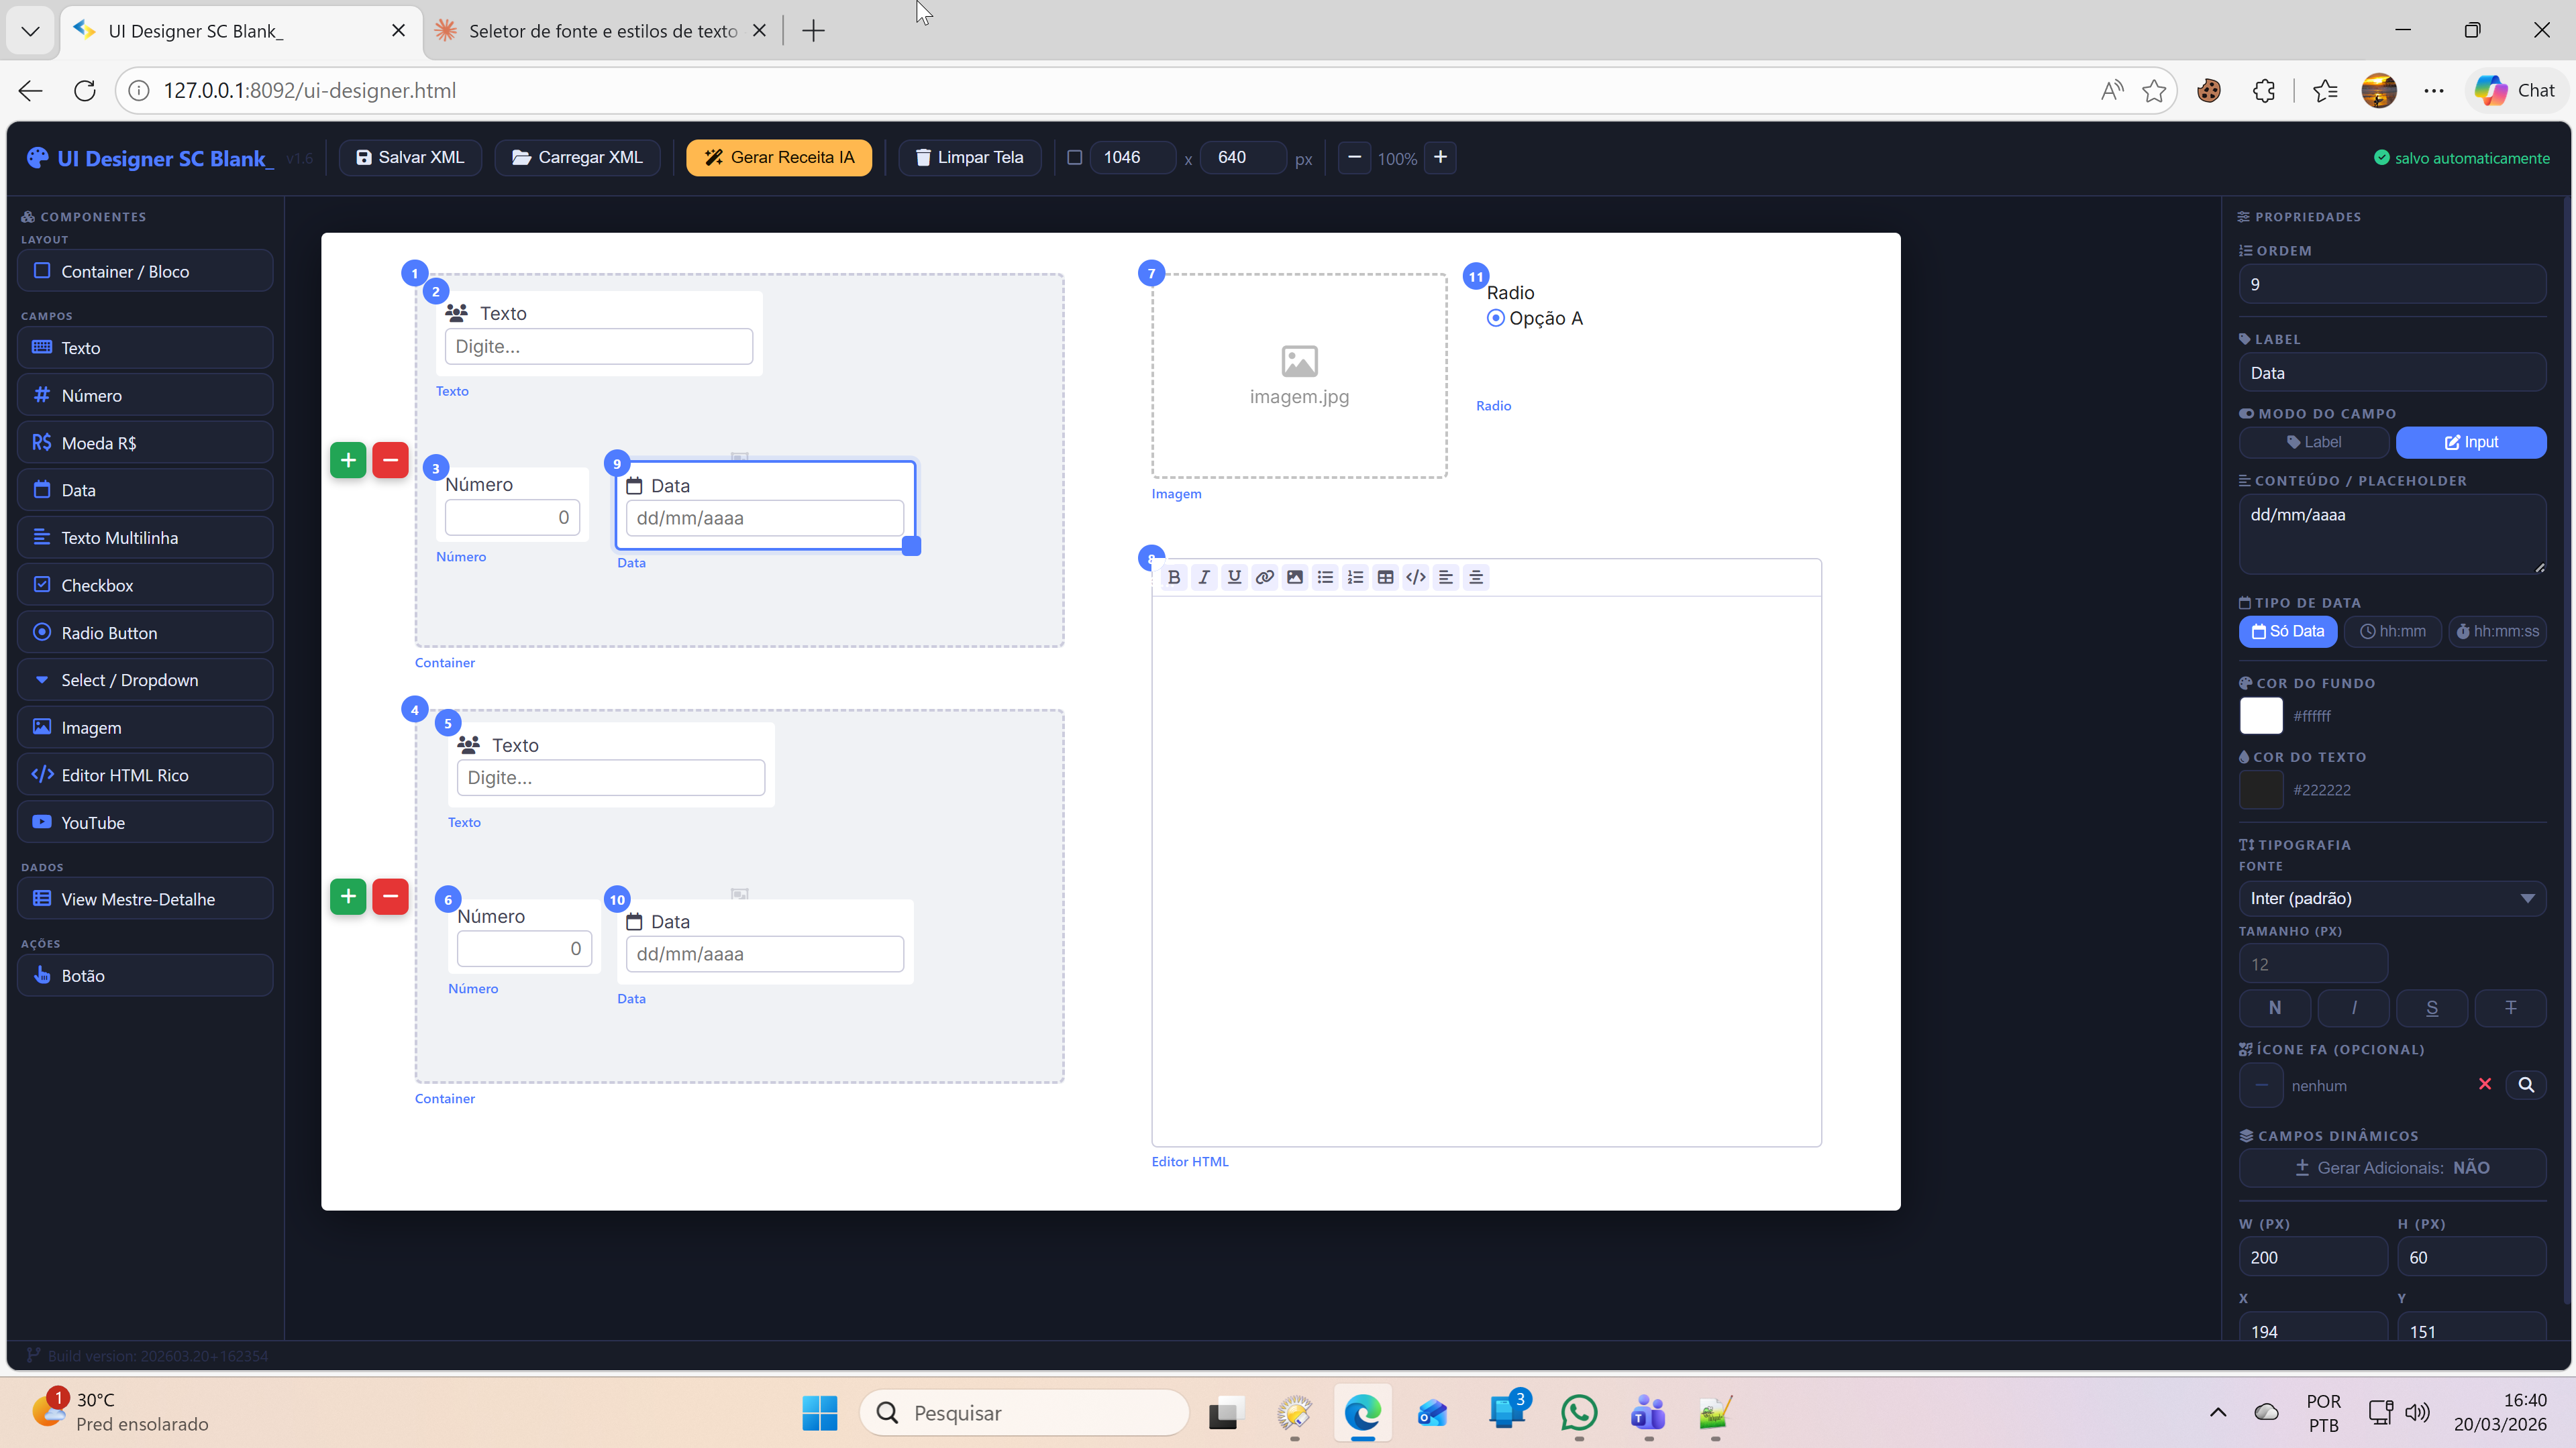
Task: Click the insert table icon in editor toolbar
Action: click(x=1385, y=577)
